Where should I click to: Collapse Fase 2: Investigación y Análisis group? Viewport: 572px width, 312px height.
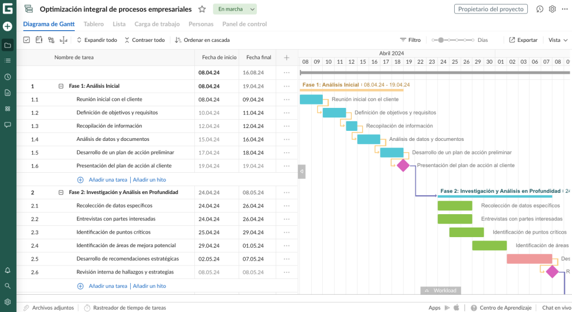pos(61,192)
